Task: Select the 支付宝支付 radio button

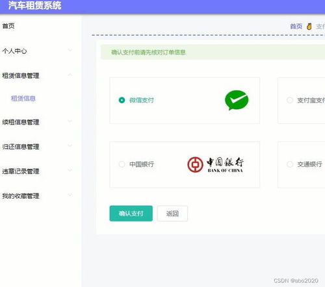Action: (290, 100)
